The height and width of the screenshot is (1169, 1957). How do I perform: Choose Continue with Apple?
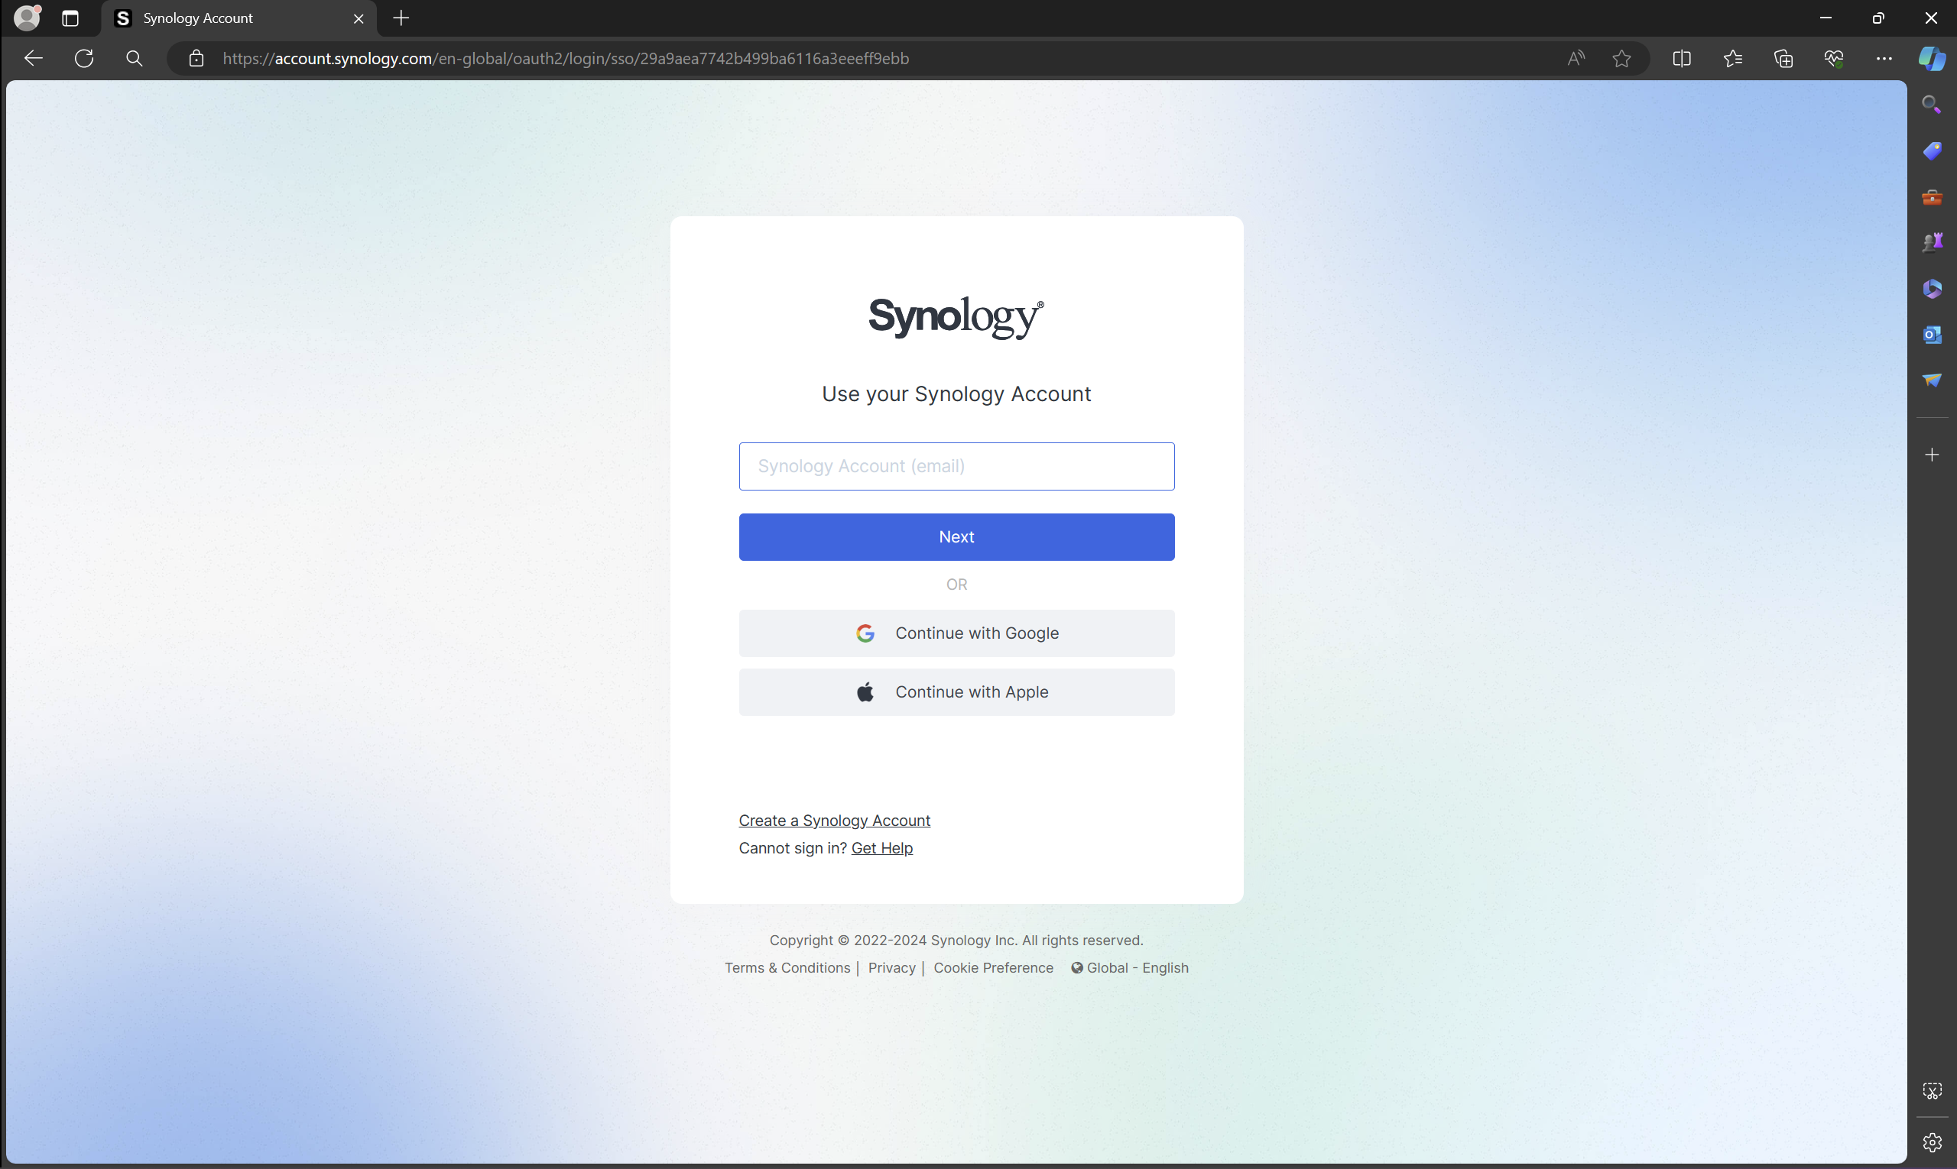coord(956,692)
